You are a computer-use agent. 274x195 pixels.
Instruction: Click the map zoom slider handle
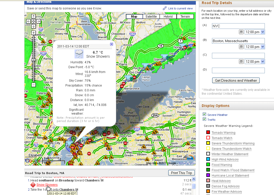33,60
